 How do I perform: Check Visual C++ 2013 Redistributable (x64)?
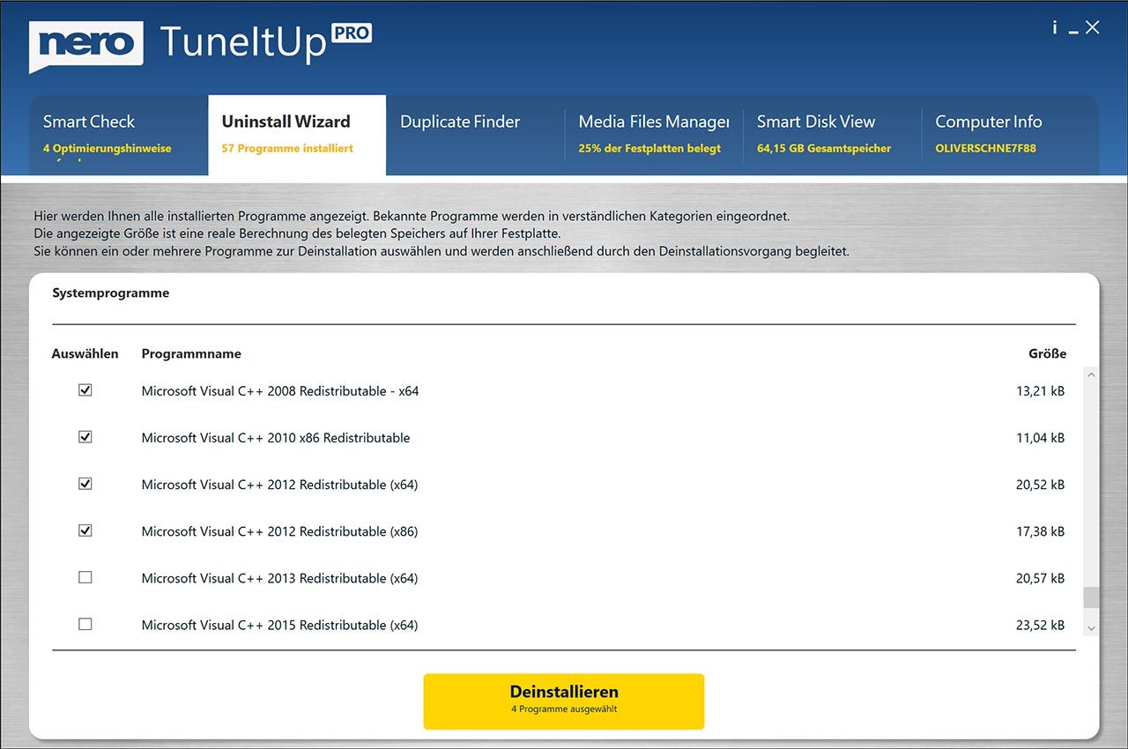tap(85, 577)
